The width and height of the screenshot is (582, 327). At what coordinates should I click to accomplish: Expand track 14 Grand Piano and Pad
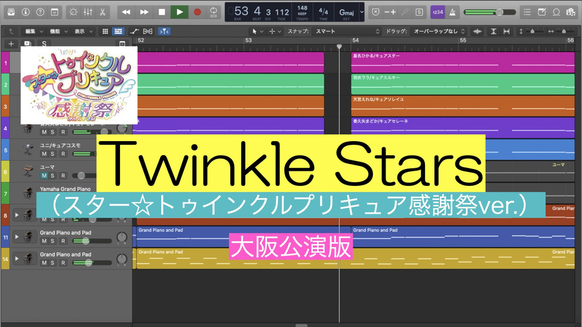coord(17,259)
